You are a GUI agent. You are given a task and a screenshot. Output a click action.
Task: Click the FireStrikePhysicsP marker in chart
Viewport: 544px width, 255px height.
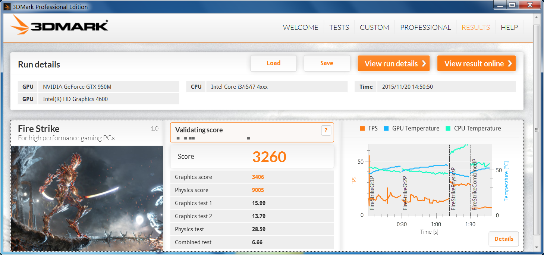(x=453, y=188)
